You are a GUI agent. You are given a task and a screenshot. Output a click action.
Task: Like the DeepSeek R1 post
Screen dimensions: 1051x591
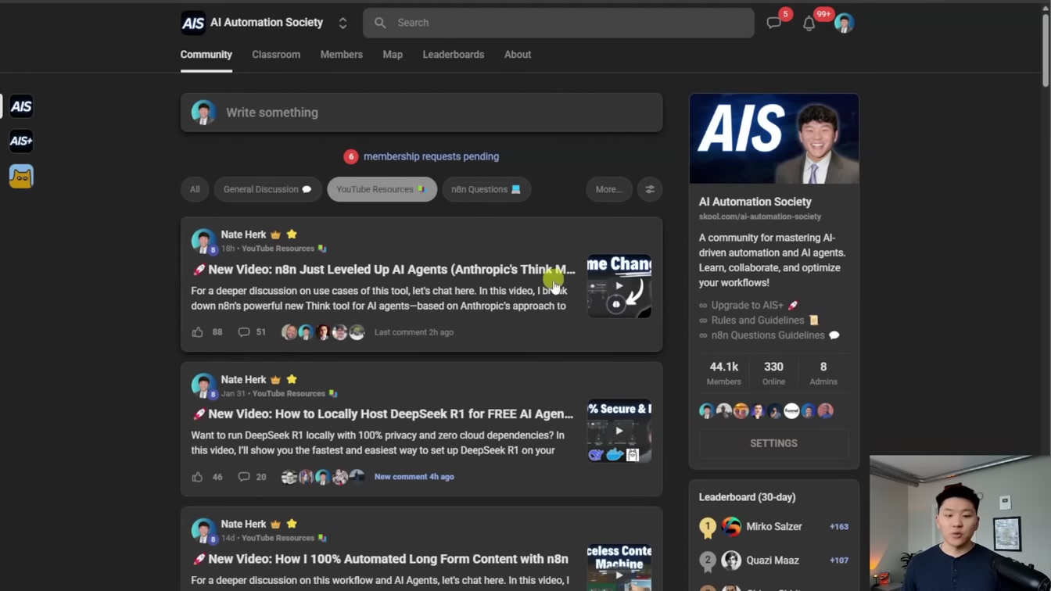tap(198, 477)
